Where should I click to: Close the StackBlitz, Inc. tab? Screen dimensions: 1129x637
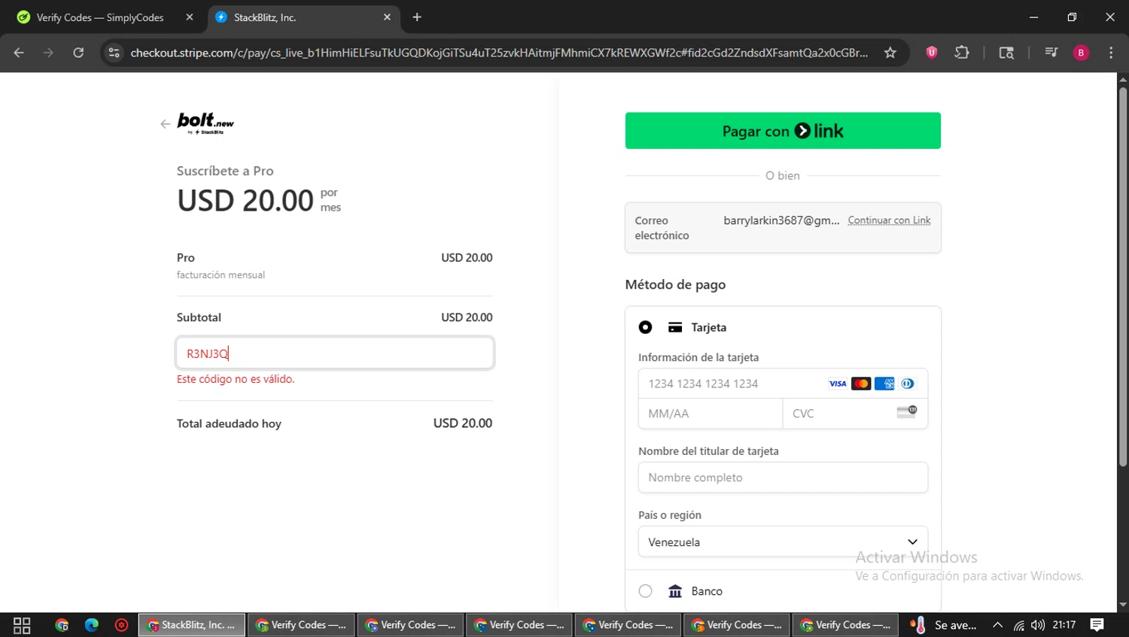[387, 17]
